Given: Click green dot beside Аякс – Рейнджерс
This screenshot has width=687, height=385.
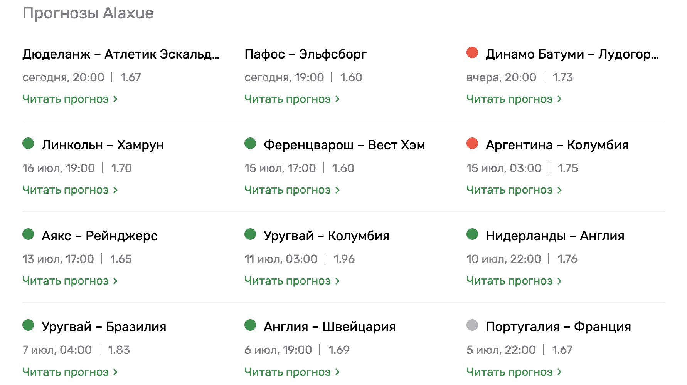Looking at the screenshot, I should pyautogui.click(x=28, y=234).
